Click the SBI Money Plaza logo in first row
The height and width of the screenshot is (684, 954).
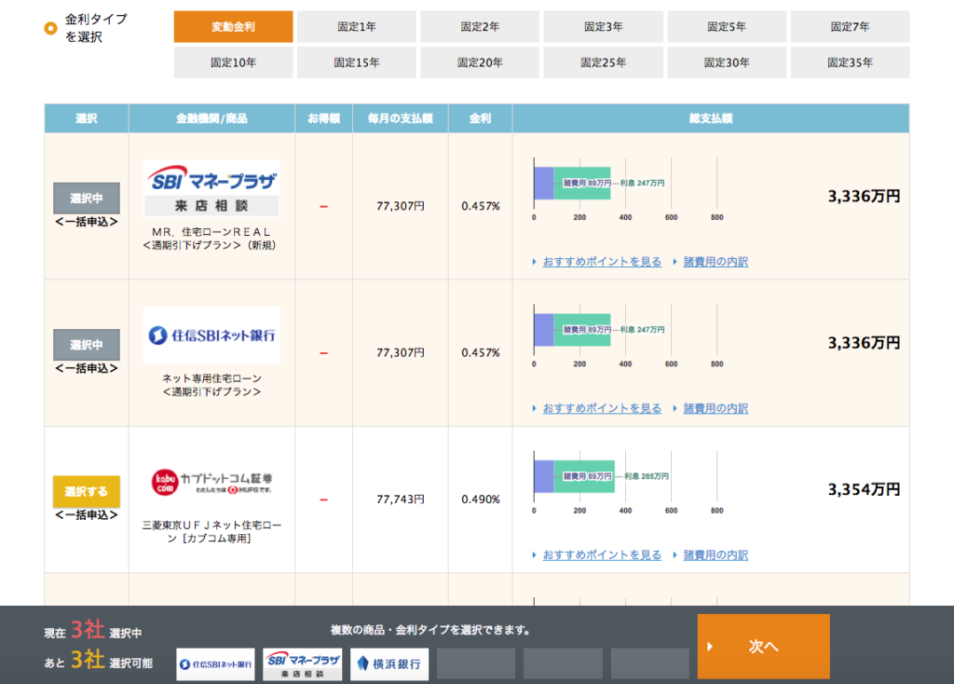coord(211,187)
